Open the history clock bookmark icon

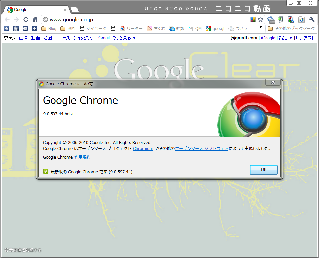coord(25,29)
